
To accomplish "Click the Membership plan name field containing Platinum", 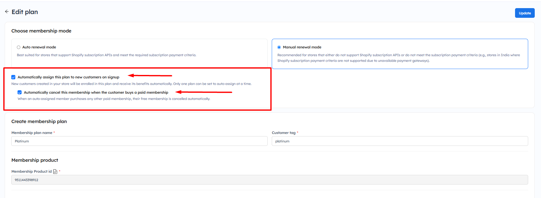I will pyautogui.click(x=139, y=141).
